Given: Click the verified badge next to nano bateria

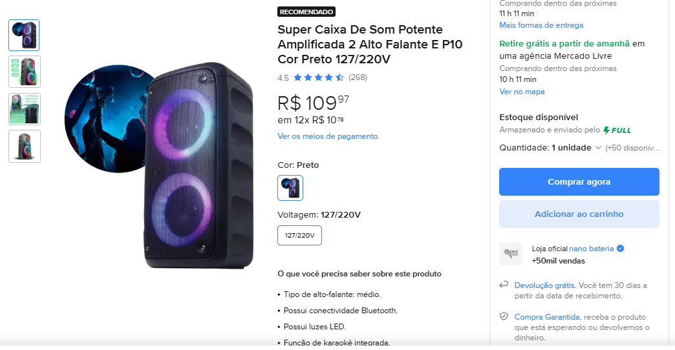Looking at the screenshot, I should pyautogui.click(x=621, y=249).
